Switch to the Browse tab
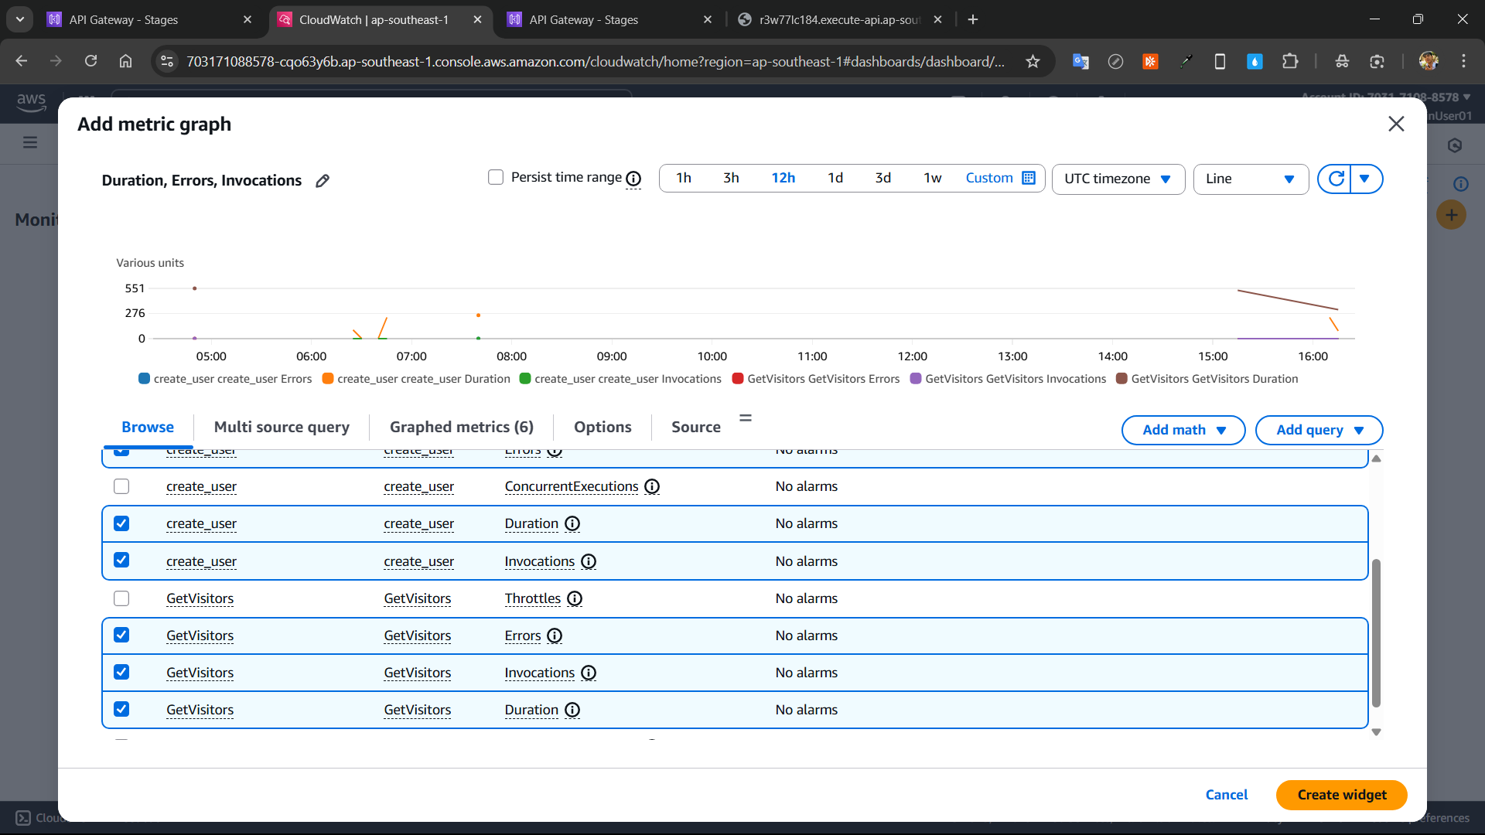The height and width of the screenshot is (835, 1485). 148,427
